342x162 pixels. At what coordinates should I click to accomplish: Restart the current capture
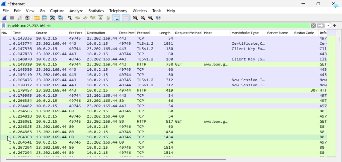tap(20, 18)
